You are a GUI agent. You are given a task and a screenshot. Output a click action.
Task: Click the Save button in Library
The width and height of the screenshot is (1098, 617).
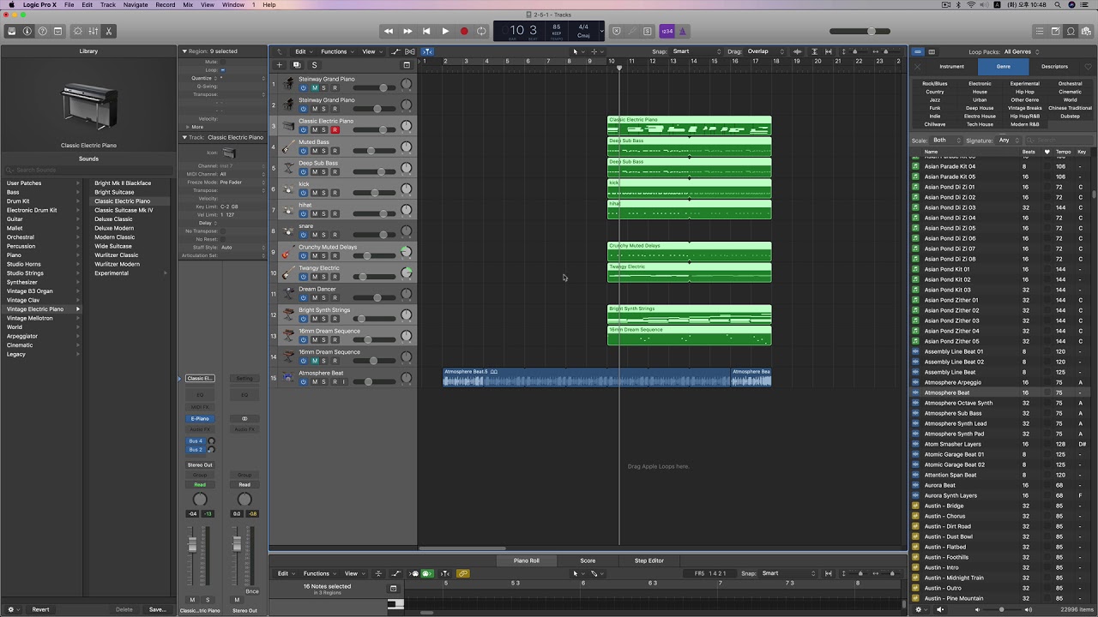(x=157, y=609)
